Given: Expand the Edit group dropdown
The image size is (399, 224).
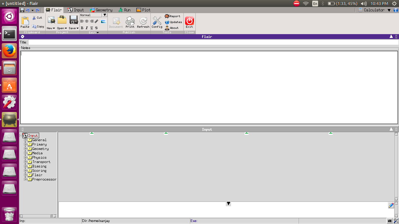Looking at the screenshot, I should coord(98,33).
